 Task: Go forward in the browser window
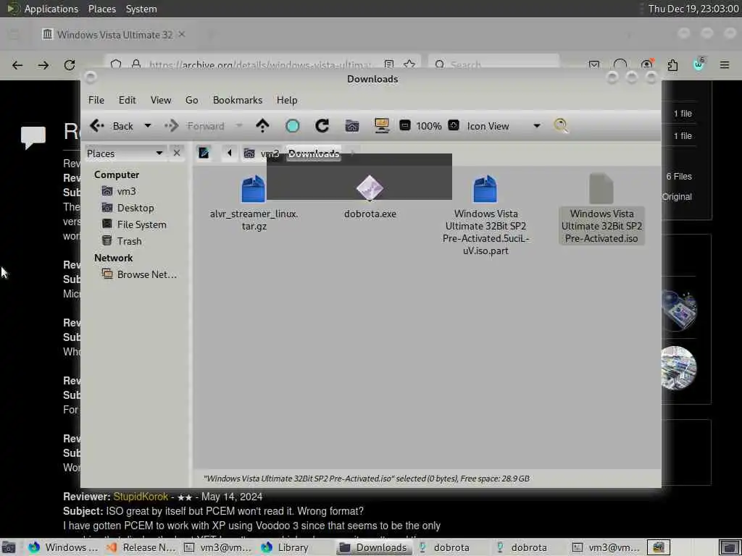click(x=43, y=64)
